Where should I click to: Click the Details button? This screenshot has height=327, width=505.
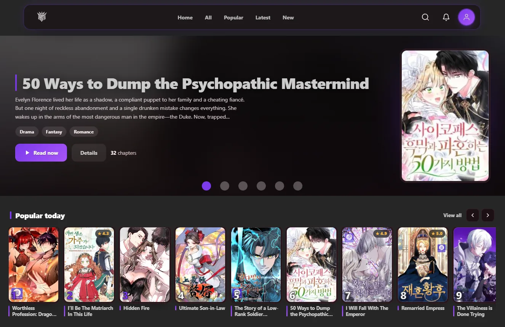point(89,152)
